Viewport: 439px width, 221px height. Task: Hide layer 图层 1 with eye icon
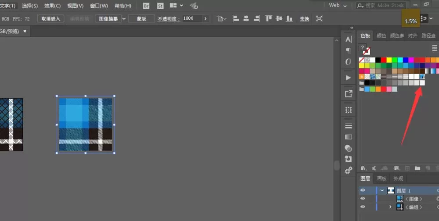click(363, 190)
